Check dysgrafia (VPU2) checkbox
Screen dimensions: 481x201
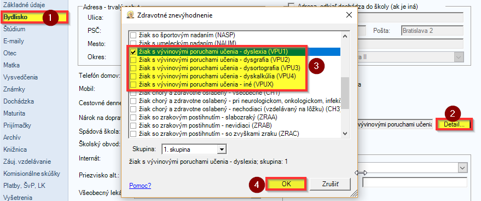point(133,60)
